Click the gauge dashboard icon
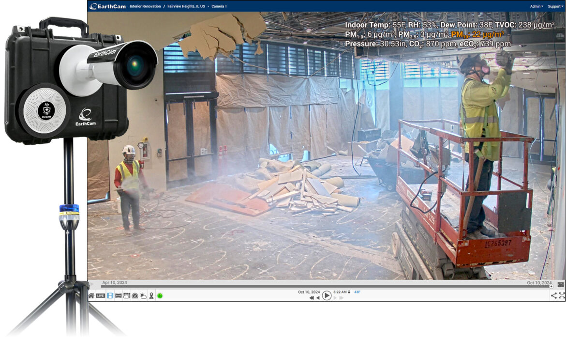This screenshot has width=566, height=340. click(135, 295)
